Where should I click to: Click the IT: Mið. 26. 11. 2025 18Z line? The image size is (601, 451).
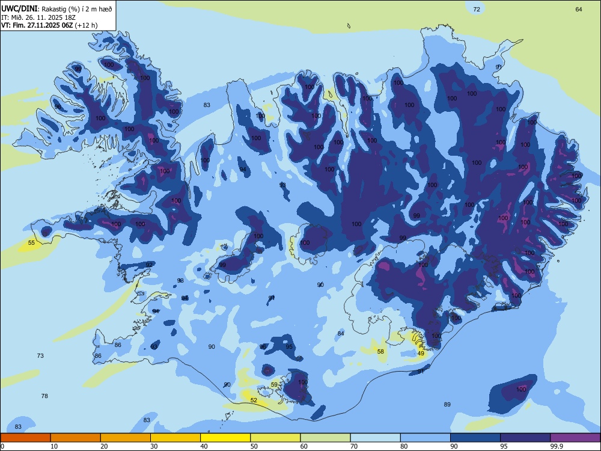coord(39,17)
